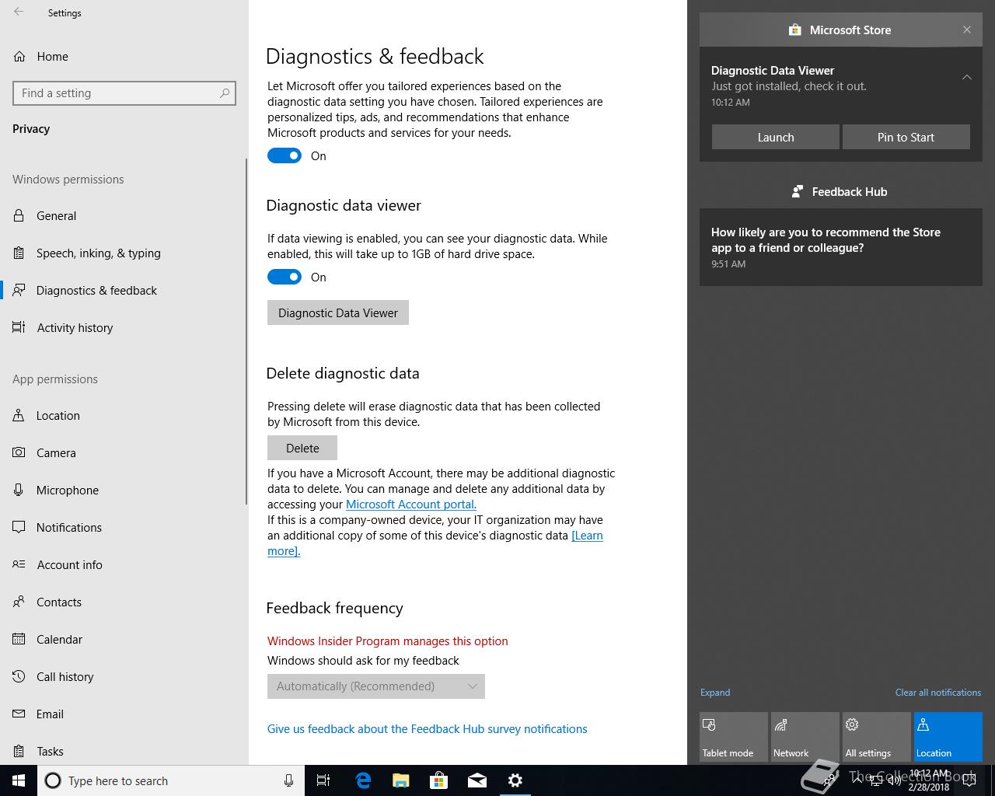Launch Microsoft Edge from taskbar

tap(362, 780)
